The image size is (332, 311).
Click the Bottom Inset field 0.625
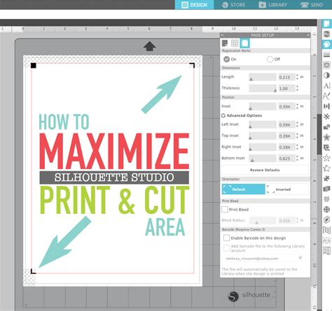pos(286,159)
